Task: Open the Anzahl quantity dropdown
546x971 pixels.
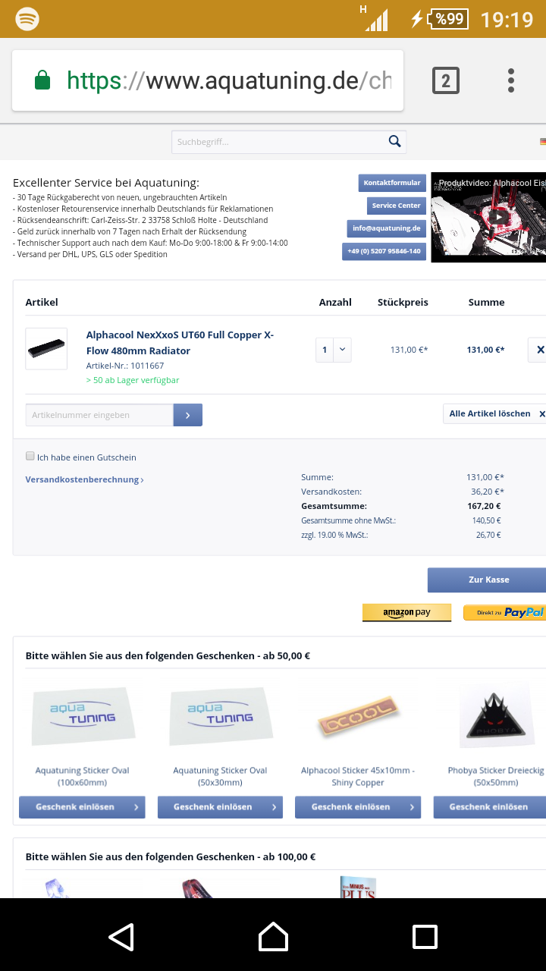Action: [x=334, y=350]
